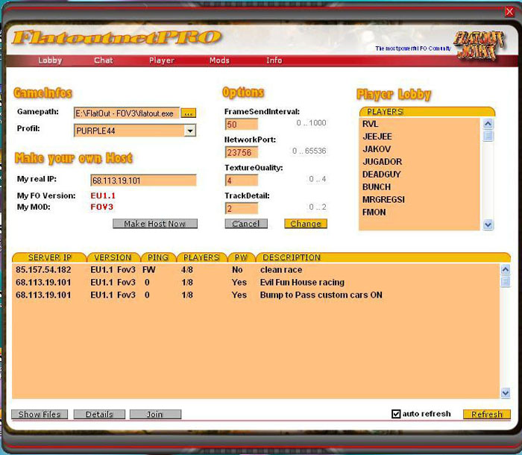522x455 pixels.
Task: Sort by the PW column header
Action: (241, 257)
